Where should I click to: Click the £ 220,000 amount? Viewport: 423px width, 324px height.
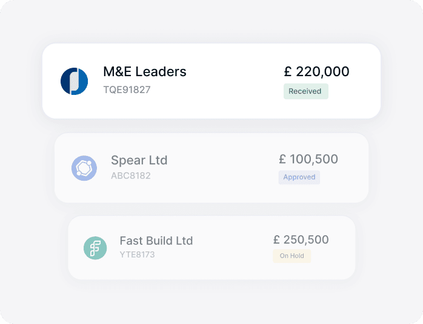[316, 71]
